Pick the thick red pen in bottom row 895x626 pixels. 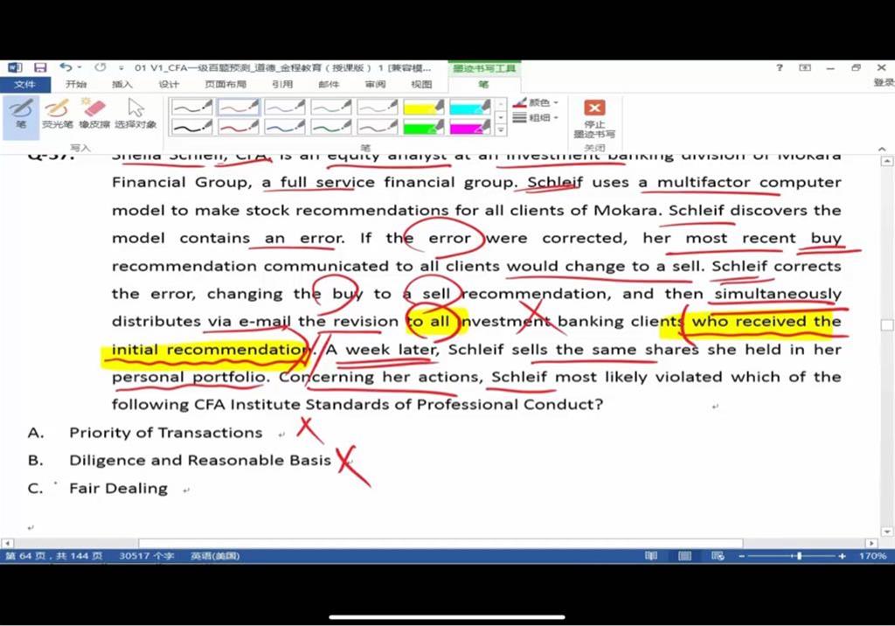[238, 126]
